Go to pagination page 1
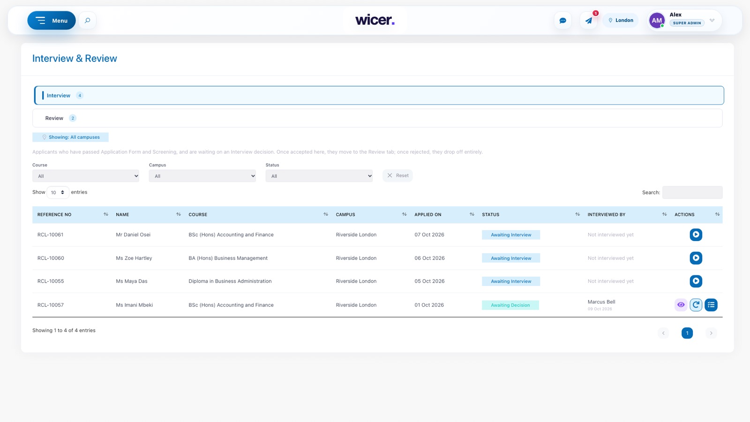This screenshot has width=750, height=422. pos(687,333)
